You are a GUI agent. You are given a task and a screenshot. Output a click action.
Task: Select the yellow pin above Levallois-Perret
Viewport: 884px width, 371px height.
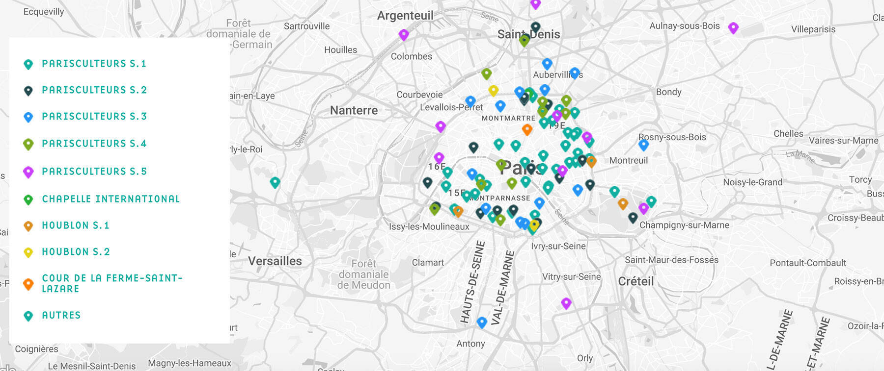494,90
